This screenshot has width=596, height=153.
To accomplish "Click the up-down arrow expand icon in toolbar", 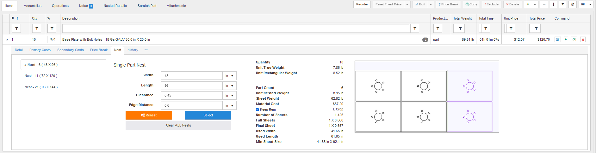I will (x=553, y=4).
